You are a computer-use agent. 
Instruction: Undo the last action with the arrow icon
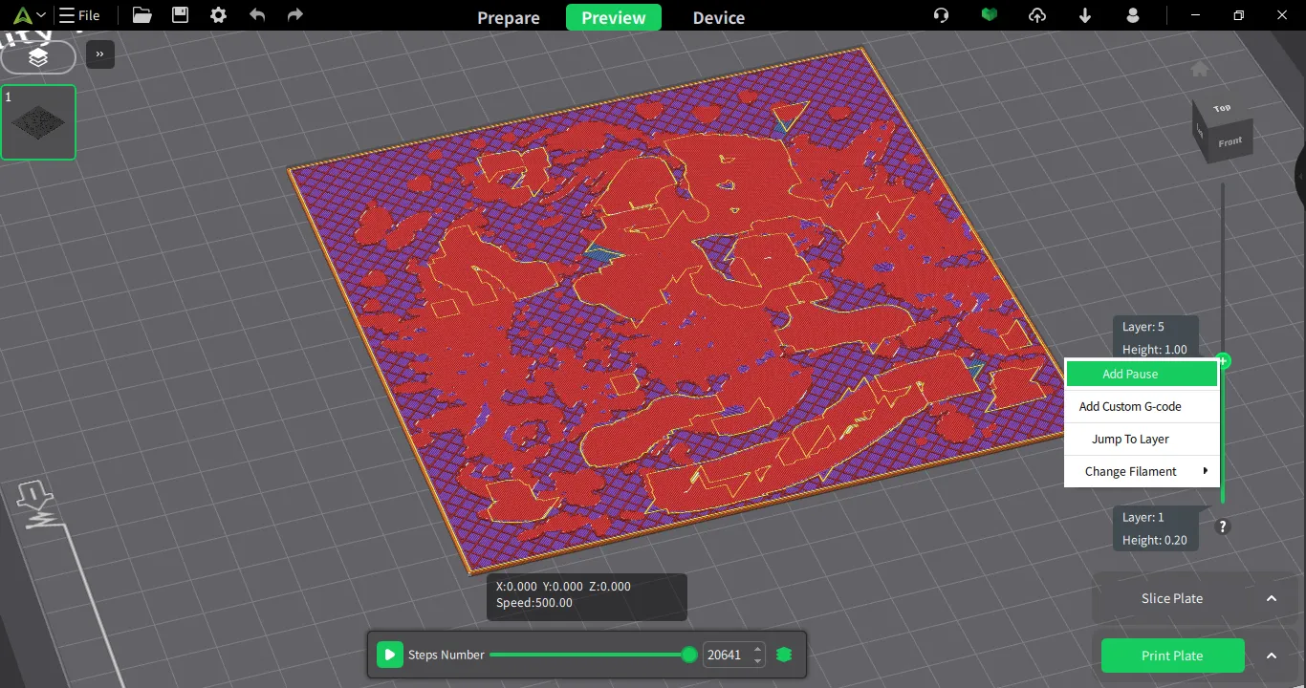[256, 15]
